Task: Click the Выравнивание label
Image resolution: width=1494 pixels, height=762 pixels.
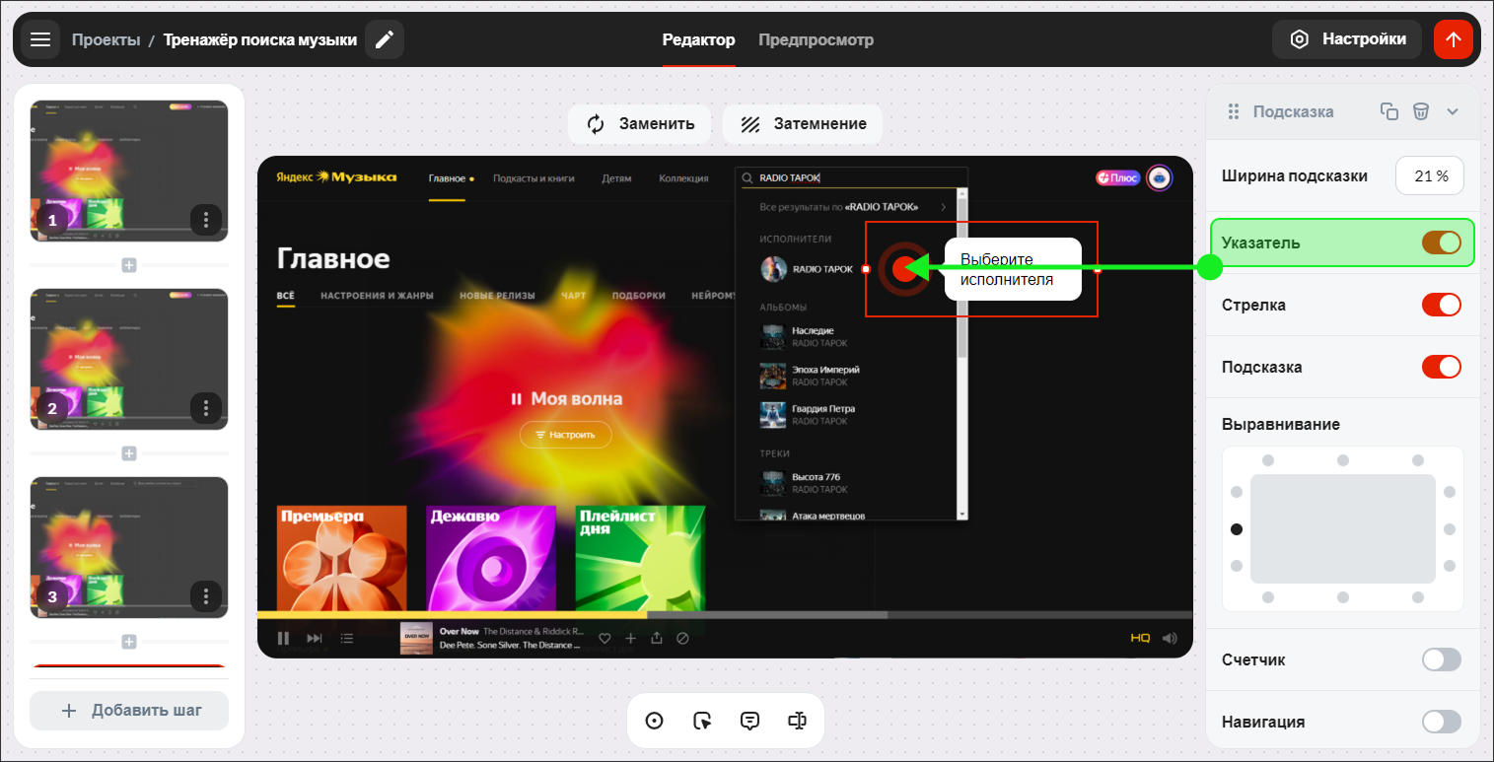Action: tap(1281, 424)
